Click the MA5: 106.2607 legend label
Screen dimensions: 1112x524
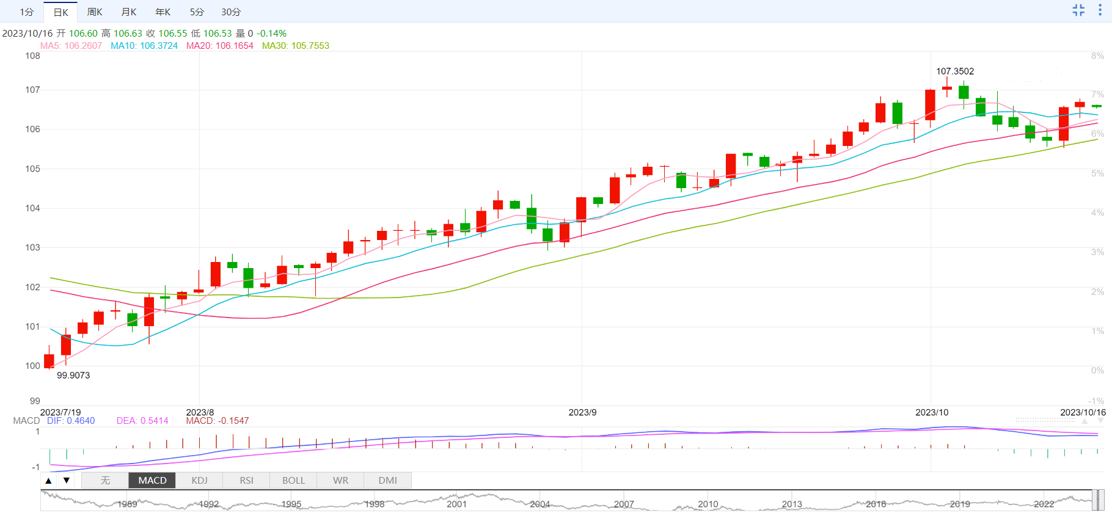coord(71,46)
